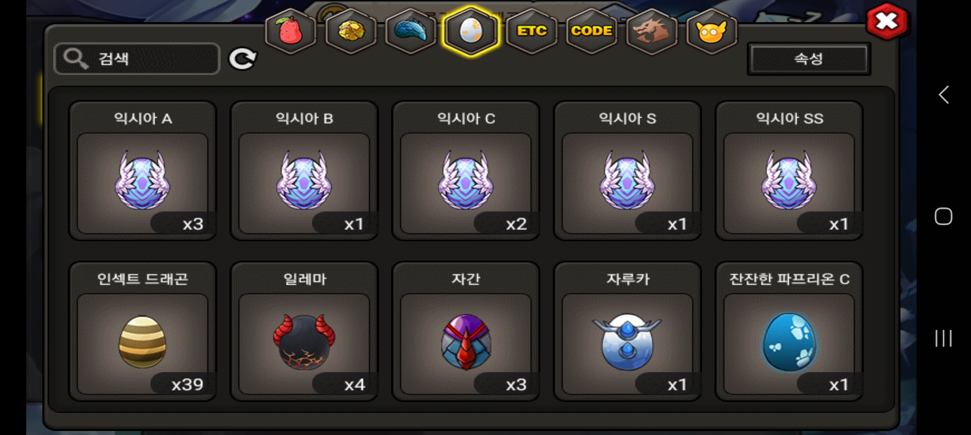Open the yellow horned mask tab
This screenshot has width=971, height=435.
(712, 31)
